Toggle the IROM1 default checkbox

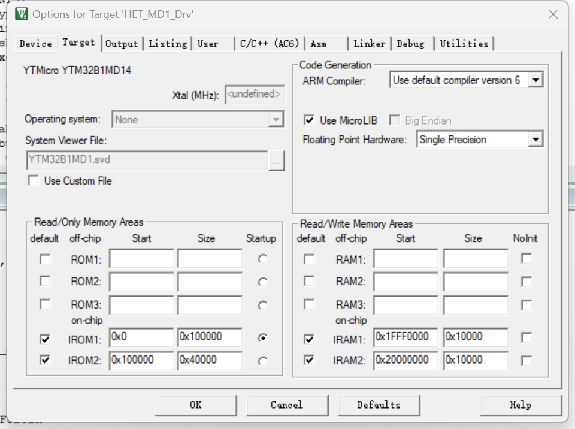click(x=45, y=339)
